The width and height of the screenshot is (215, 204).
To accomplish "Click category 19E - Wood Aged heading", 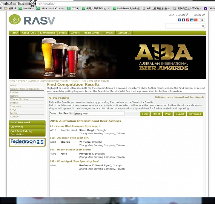I will (75, 161).
